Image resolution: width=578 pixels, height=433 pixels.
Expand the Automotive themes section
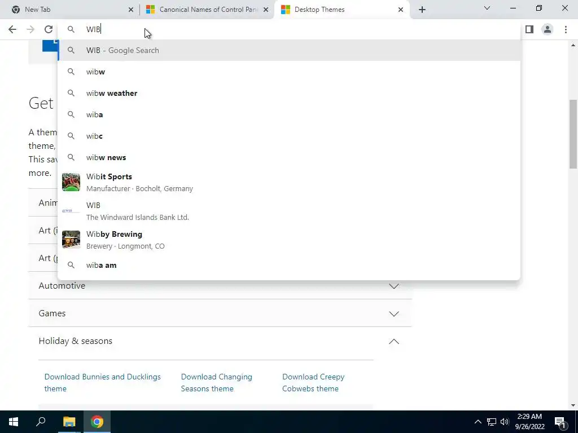pos(393,286)
